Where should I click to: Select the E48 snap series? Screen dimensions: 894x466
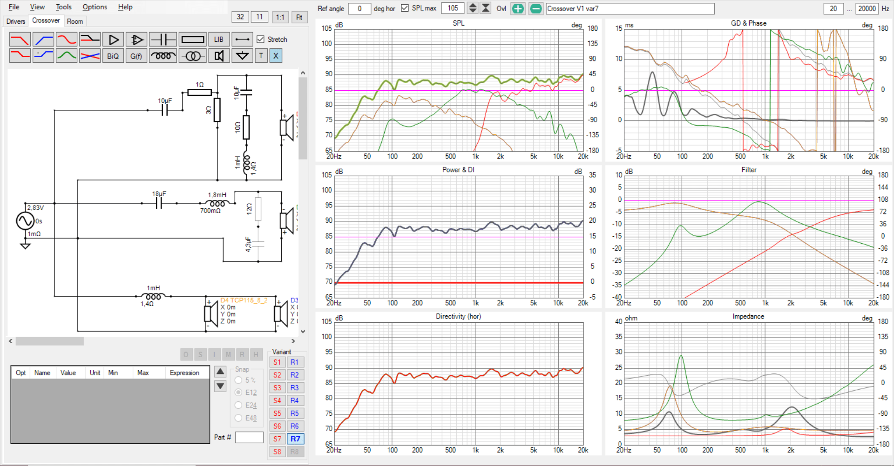(x=238, y=418)
